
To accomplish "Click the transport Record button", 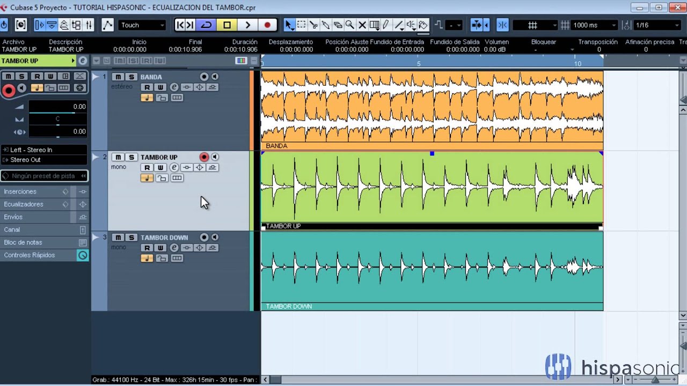I will 267,25.
